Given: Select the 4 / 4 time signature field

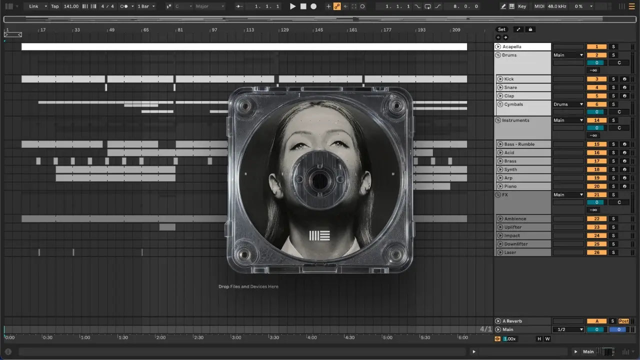Looking at the screenshot, I should (107, 6).
